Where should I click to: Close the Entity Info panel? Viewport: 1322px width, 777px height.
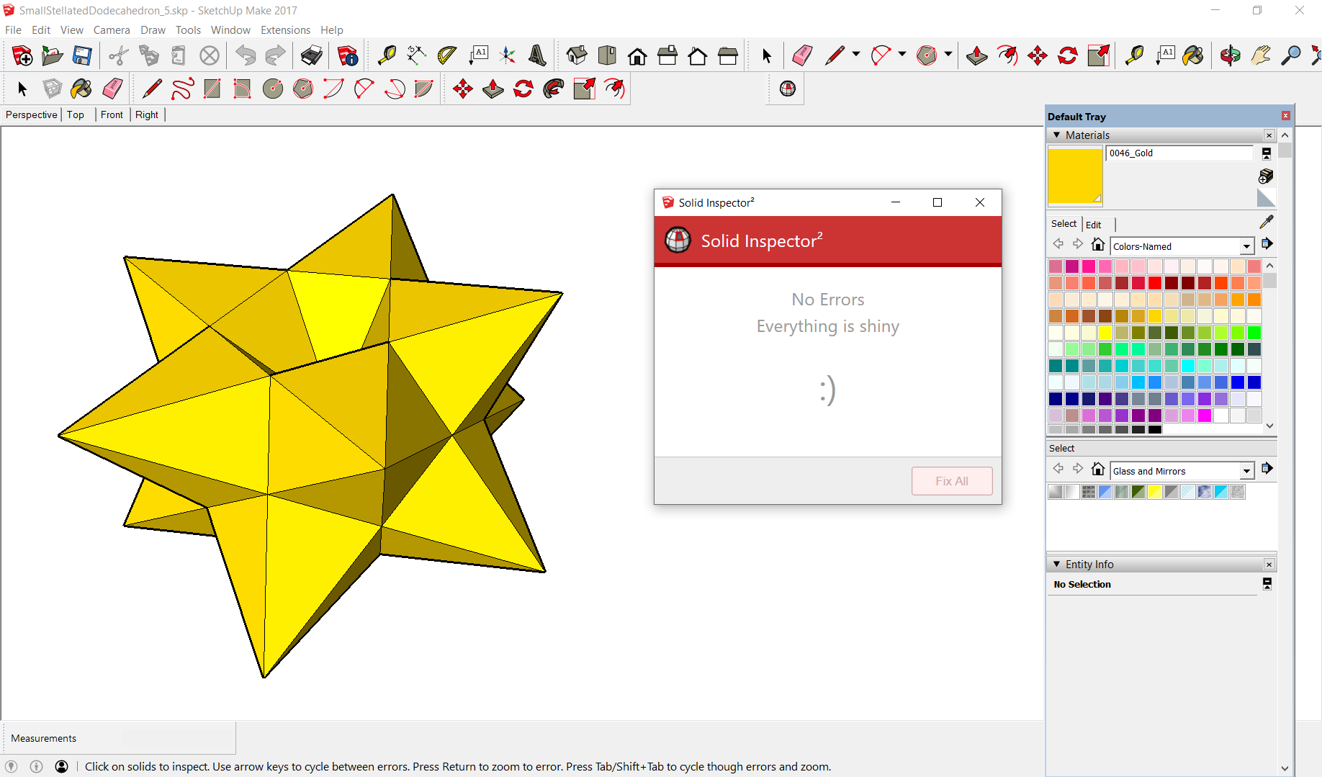click(x=1269, y=565)
